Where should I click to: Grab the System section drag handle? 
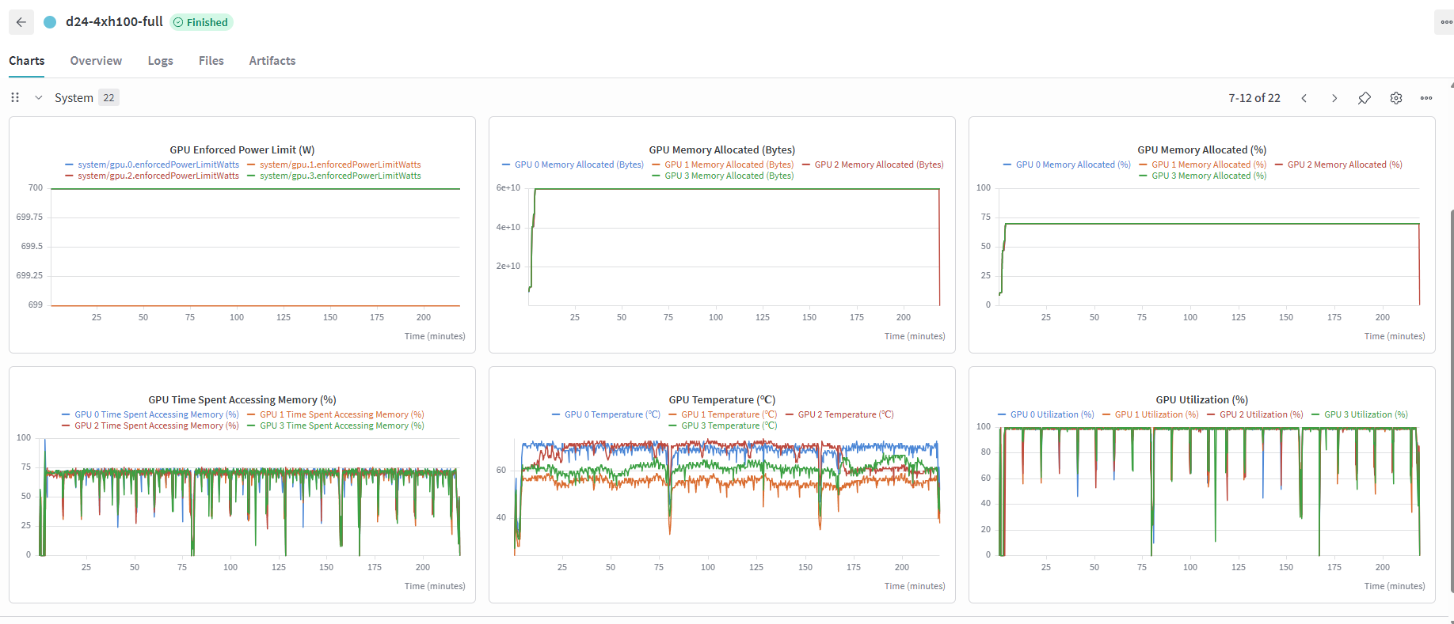pos(15,97)
